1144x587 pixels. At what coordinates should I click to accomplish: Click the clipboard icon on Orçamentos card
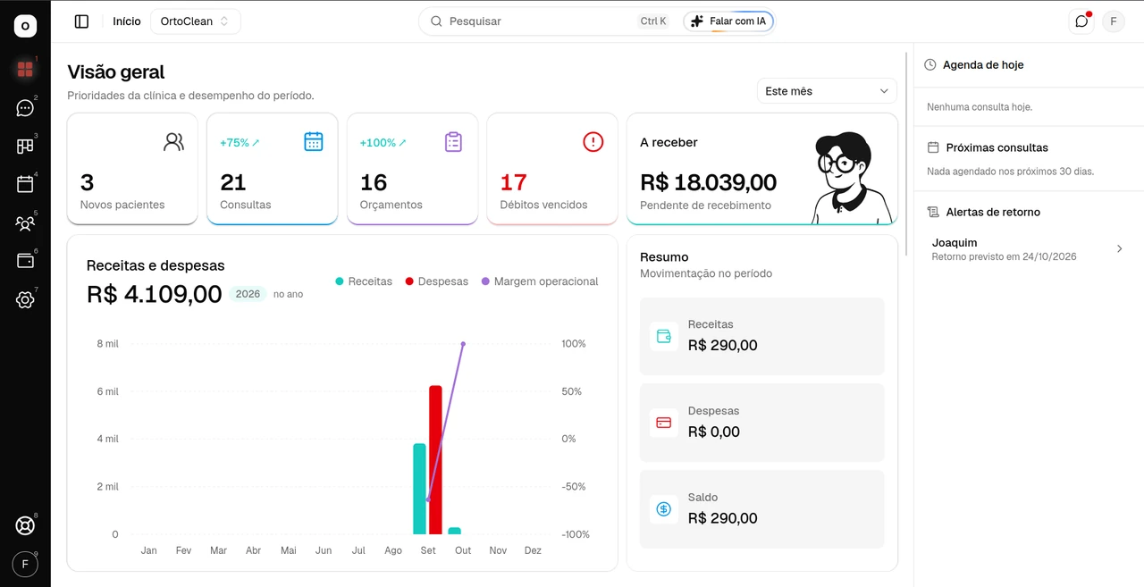[453, 141]
